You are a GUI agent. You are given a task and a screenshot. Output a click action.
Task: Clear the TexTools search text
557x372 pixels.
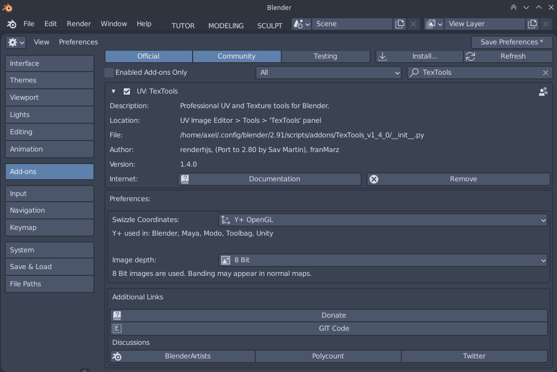[546, 73]
